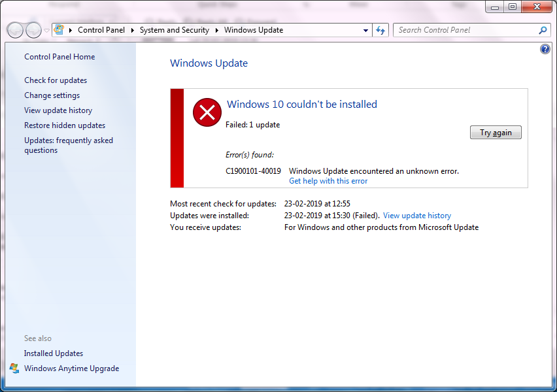The width and height of the screenshot is (557, 392).
Task: Expand the arrow before Control Panel breadcrumb
Action: [71, 30]
